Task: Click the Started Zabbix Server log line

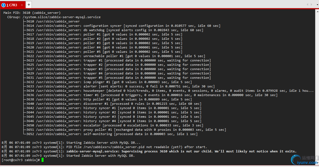Action: point(68,156)
